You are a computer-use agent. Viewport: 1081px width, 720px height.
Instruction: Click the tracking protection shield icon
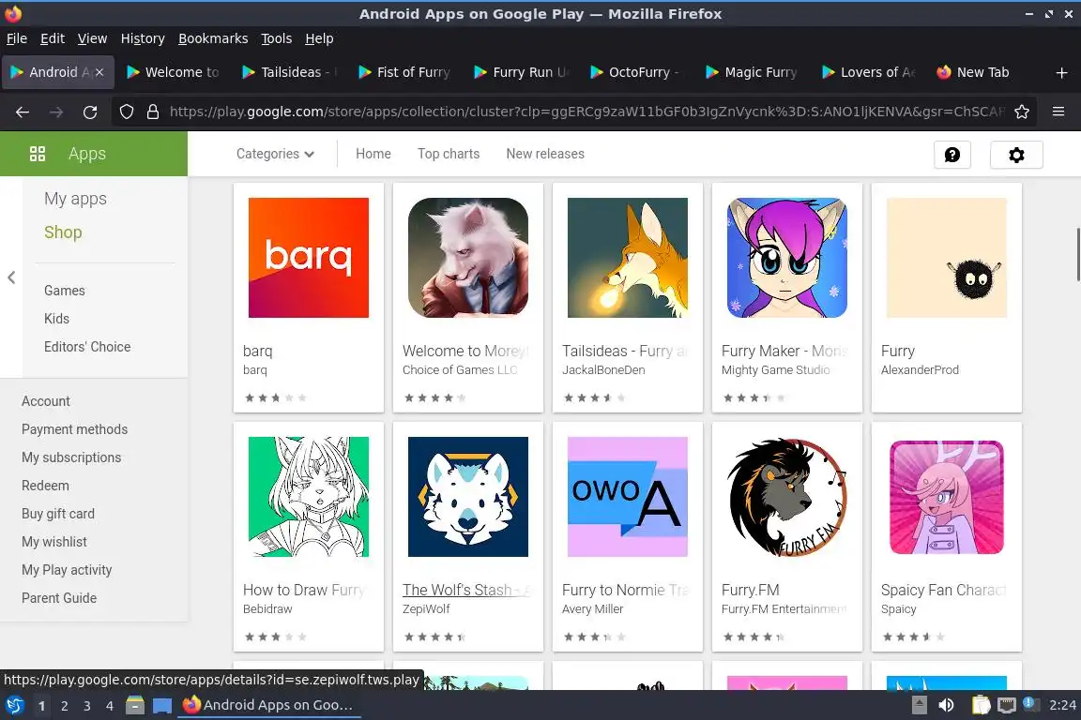(x=126, y=112)
